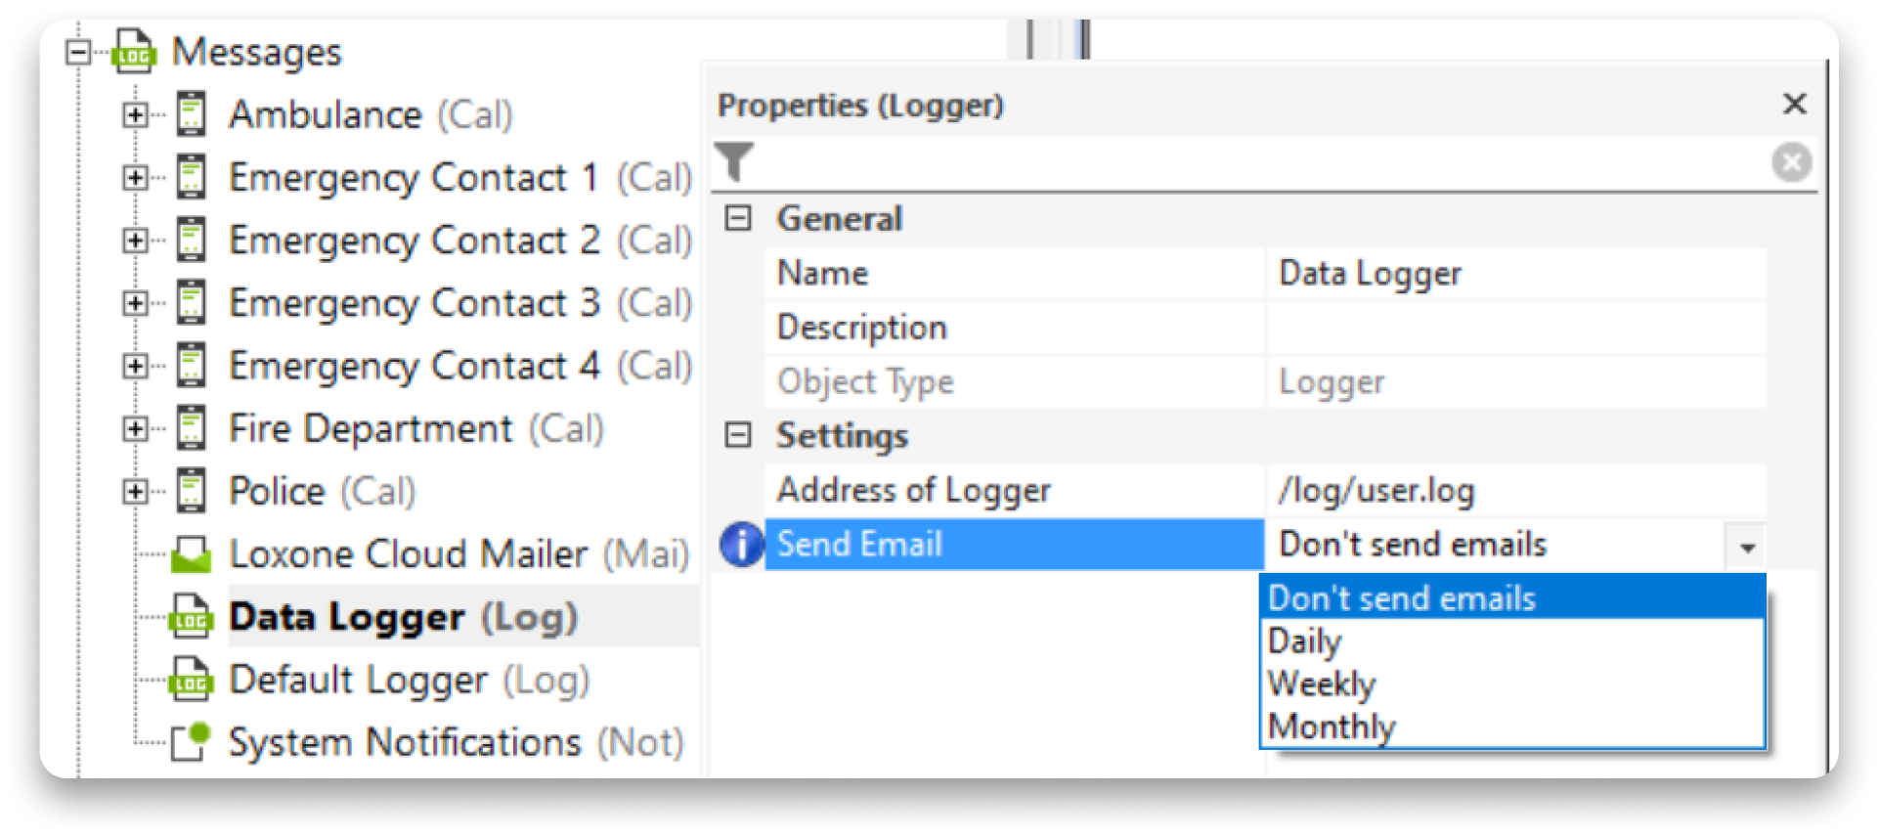Collapse the General properties section
The width and height of the screenshot is (1878, 837).
tap(738, 218)
